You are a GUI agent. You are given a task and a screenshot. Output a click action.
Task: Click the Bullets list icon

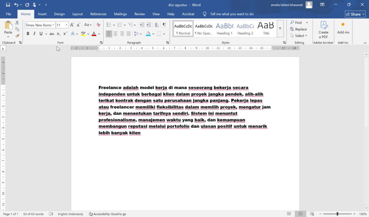click(109, 25)
